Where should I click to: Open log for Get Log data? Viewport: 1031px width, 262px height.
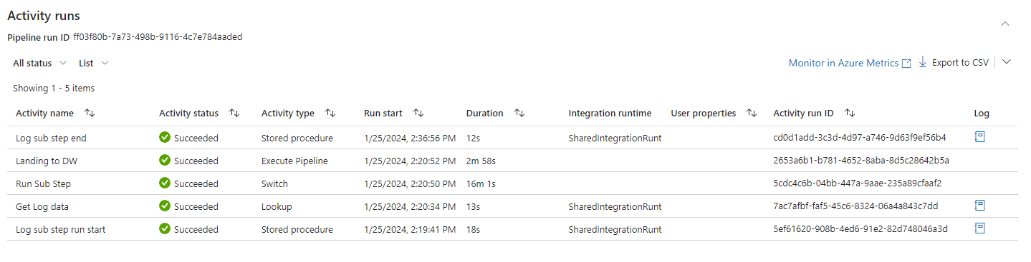[x=980, y=206]
